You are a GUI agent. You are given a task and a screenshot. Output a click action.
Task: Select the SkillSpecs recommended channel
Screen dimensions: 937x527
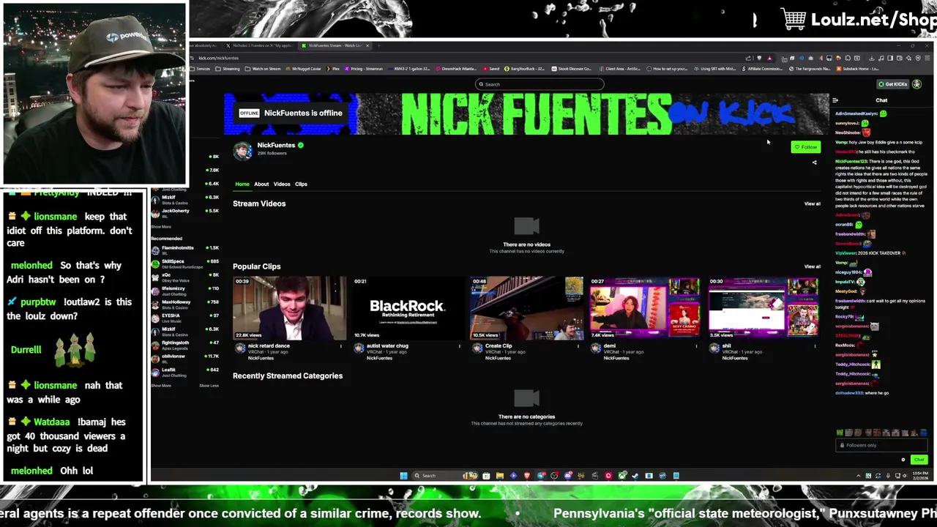click(x=184, y=263)
